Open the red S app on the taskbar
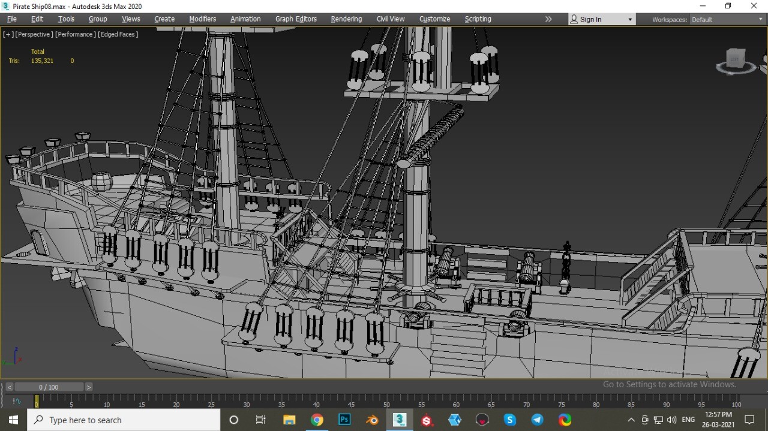This screenshot has height=431, width=768. point(427,420)
